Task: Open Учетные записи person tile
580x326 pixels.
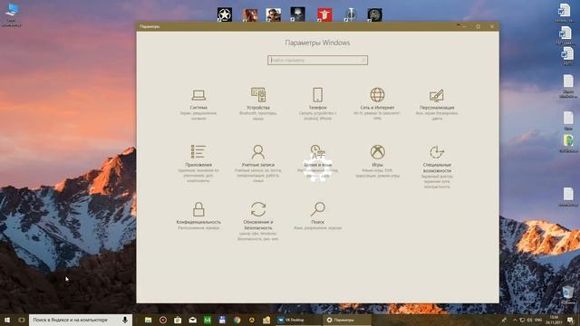Action: point(258,163)
